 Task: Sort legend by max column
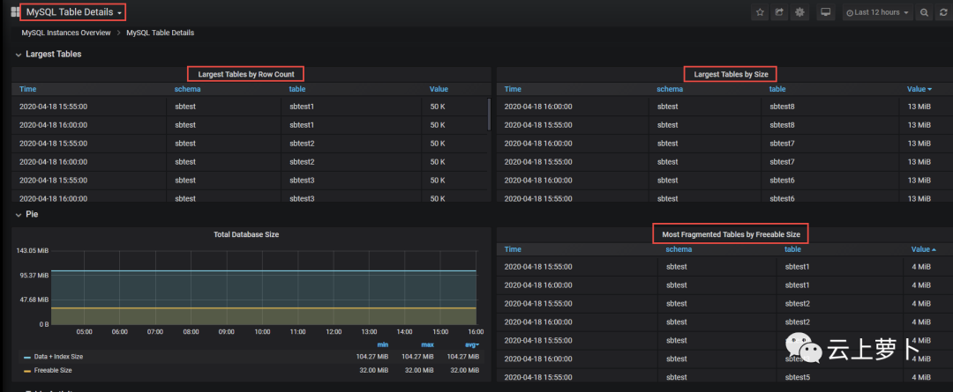click(428, 345)
